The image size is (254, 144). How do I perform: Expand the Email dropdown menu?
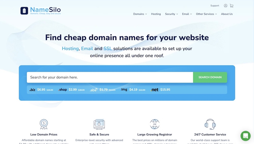[x=187, y=14]
